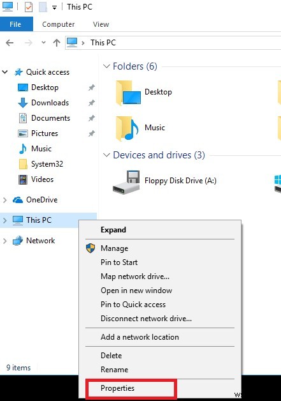
Task: Click the Forward navigation arrow
Action: pyautogui.click(x=28, y=43)
